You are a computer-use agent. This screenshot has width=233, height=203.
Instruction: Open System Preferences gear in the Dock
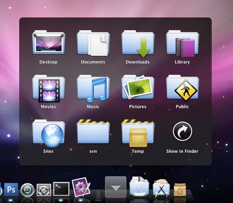tap(44, 190)
